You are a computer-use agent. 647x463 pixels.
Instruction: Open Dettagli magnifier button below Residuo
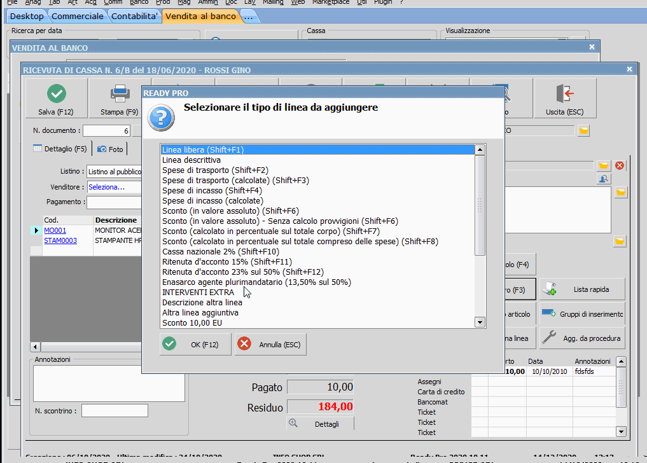320,424
